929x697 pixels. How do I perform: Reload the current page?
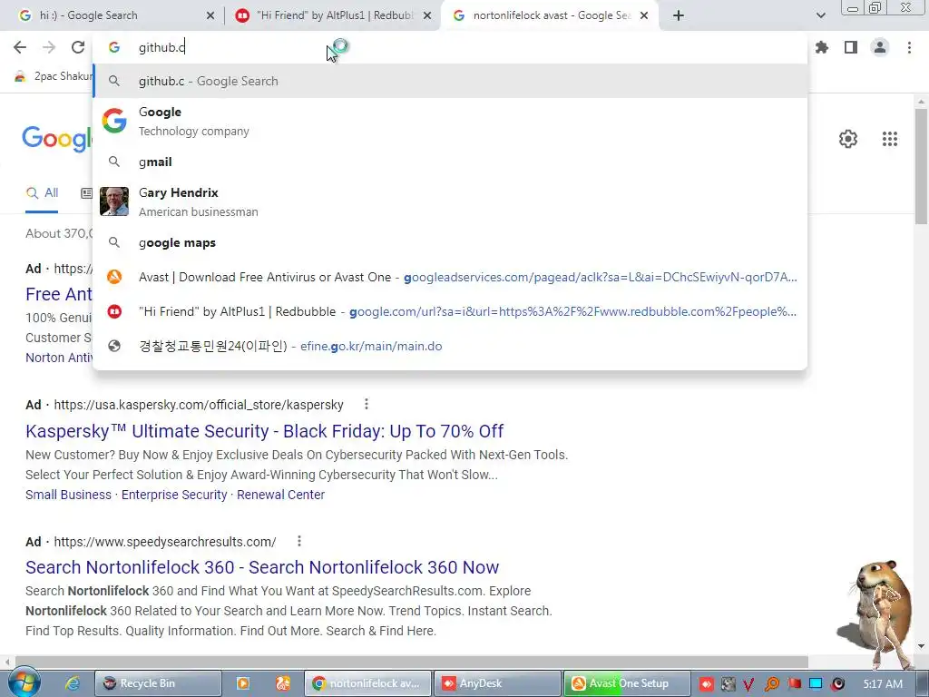point(78,47)
